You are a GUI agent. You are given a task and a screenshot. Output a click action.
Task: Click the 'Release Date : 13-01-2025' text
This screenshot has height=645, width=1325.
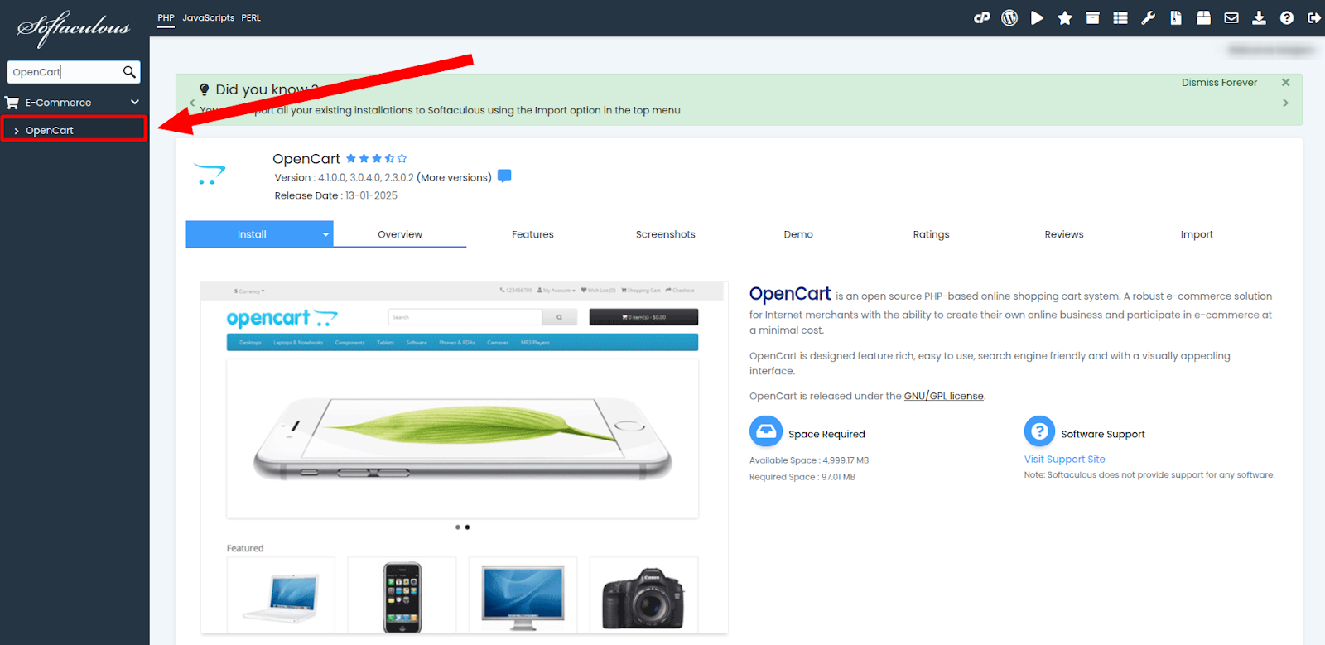tap(336, 195)
